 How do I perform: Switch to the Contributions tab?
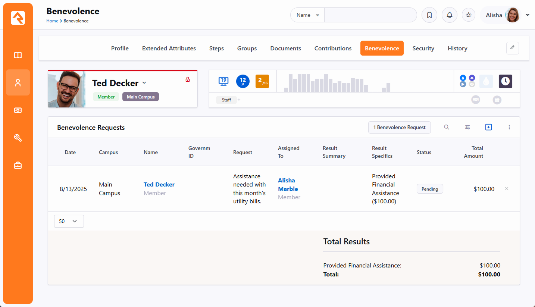pos(333,48)
